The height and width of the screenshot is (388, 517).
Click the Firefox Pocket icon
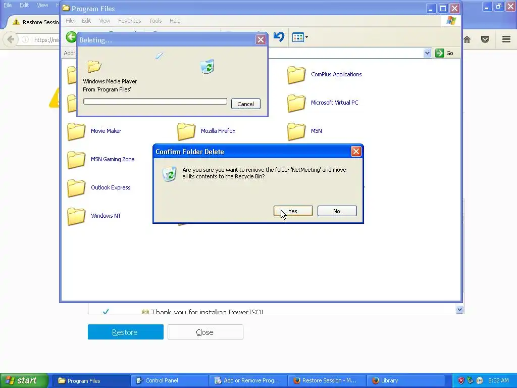(x=485, y=39)
